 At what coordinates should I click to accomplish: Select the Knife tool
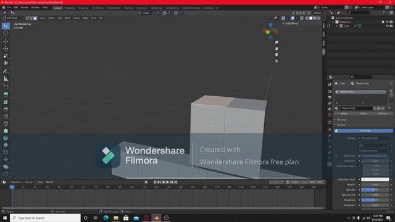pos(6,123)
